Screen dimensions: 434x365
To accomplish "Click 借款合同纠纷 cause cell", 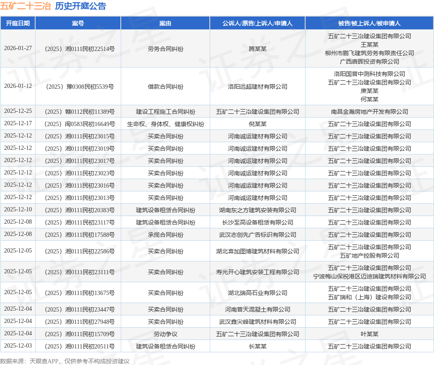I will point(166,87).
